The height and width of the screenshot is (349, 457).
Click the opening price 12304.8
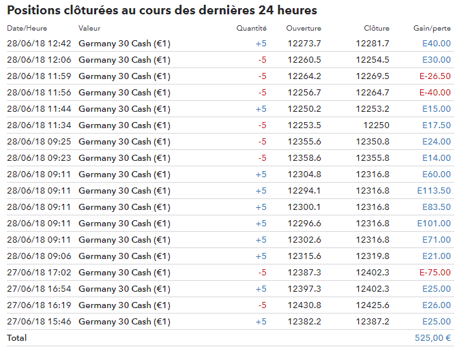coord(304,174)
